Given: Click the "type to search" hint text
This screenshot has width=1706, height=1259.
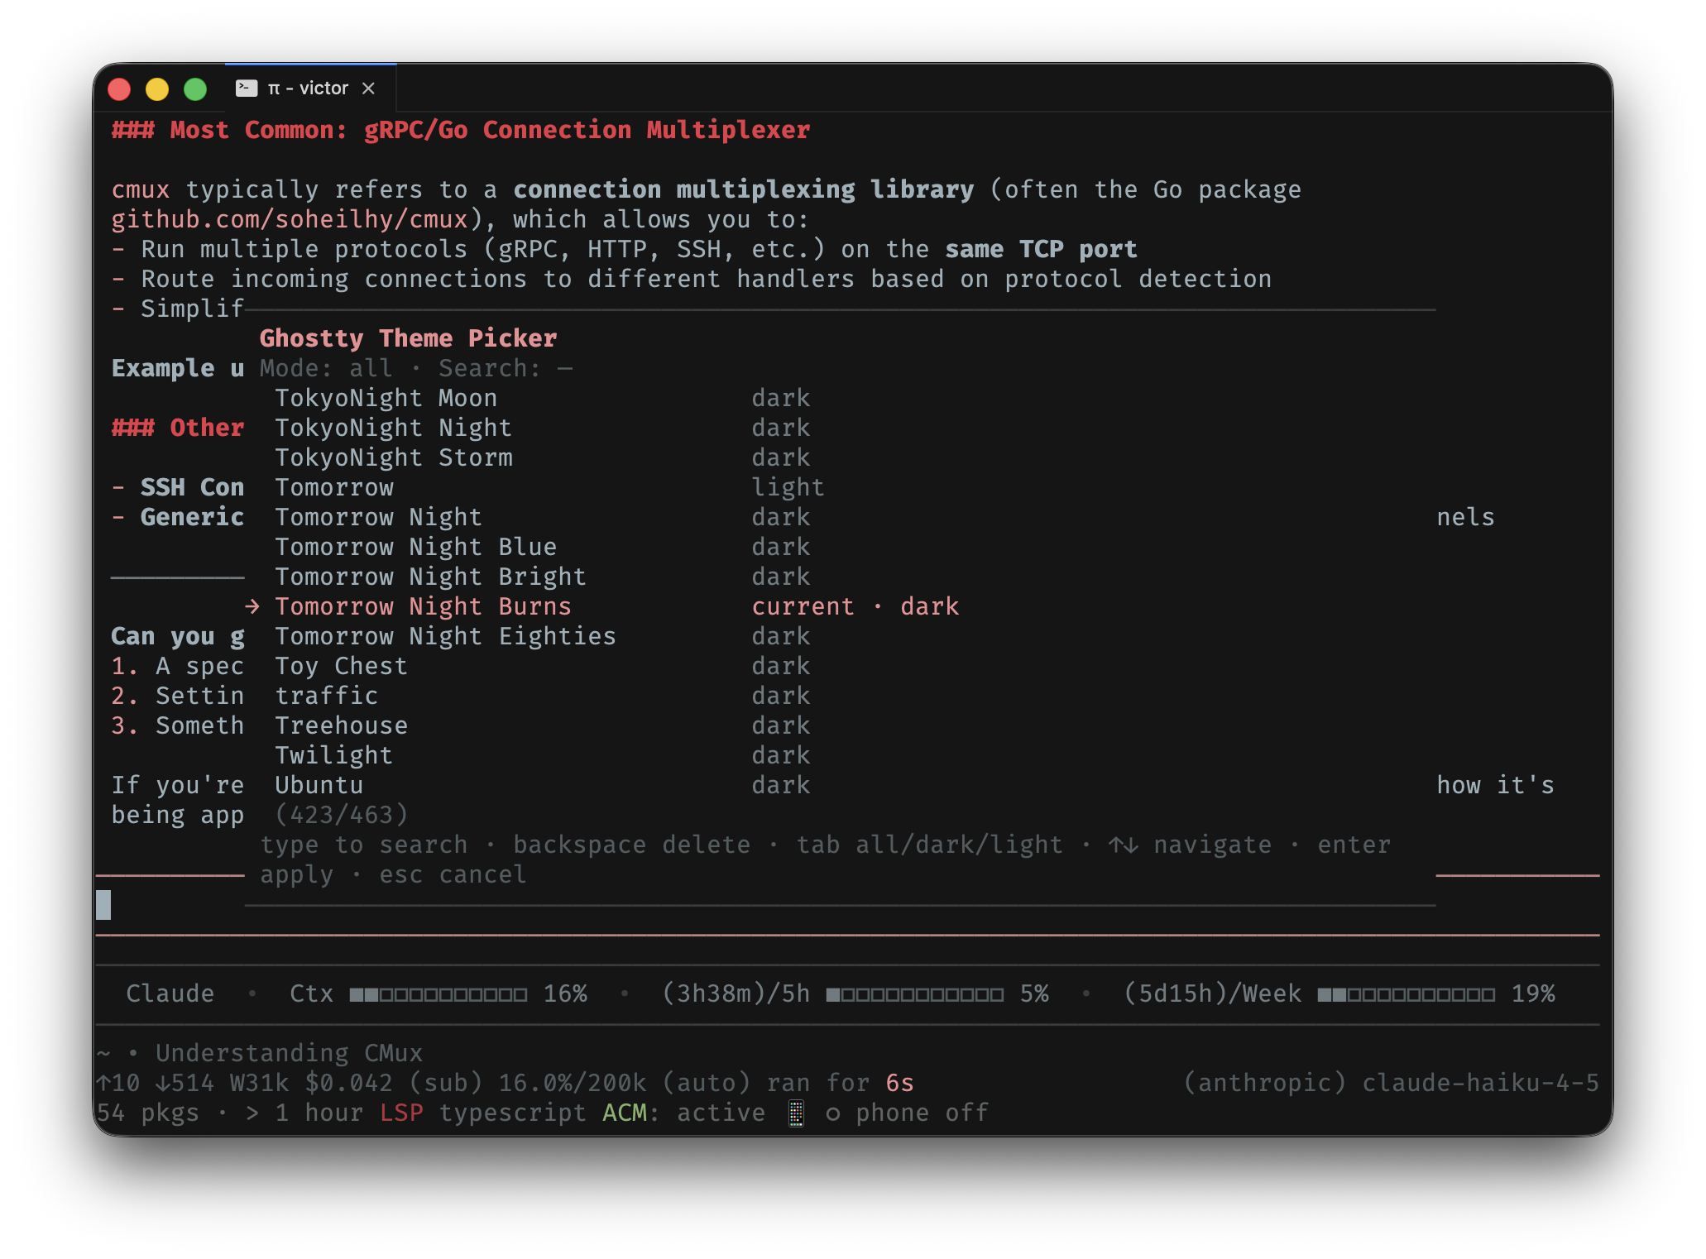Looking at the screenshot, I should (x=363, y=845).
